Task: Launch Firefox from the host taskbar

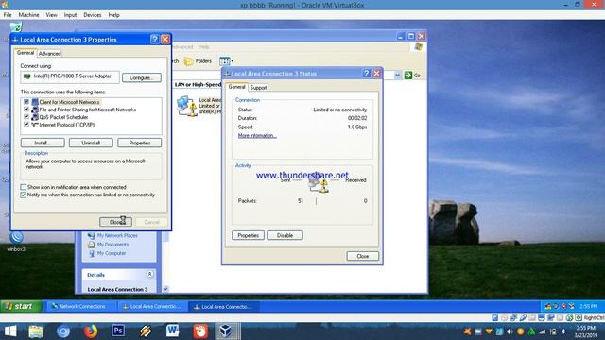Action: click(91, 331)
